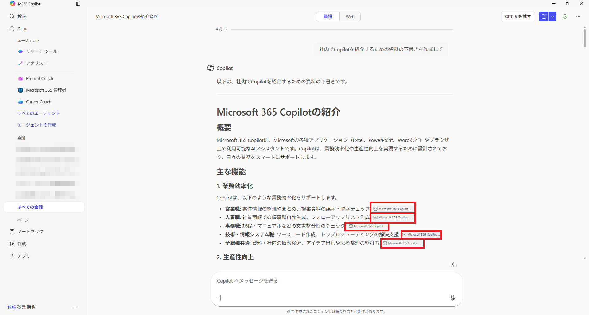The width and height of the screenshot is (589, 315).
Task: Open the citation chip on the 事務職 line
Action: [368, 226]
